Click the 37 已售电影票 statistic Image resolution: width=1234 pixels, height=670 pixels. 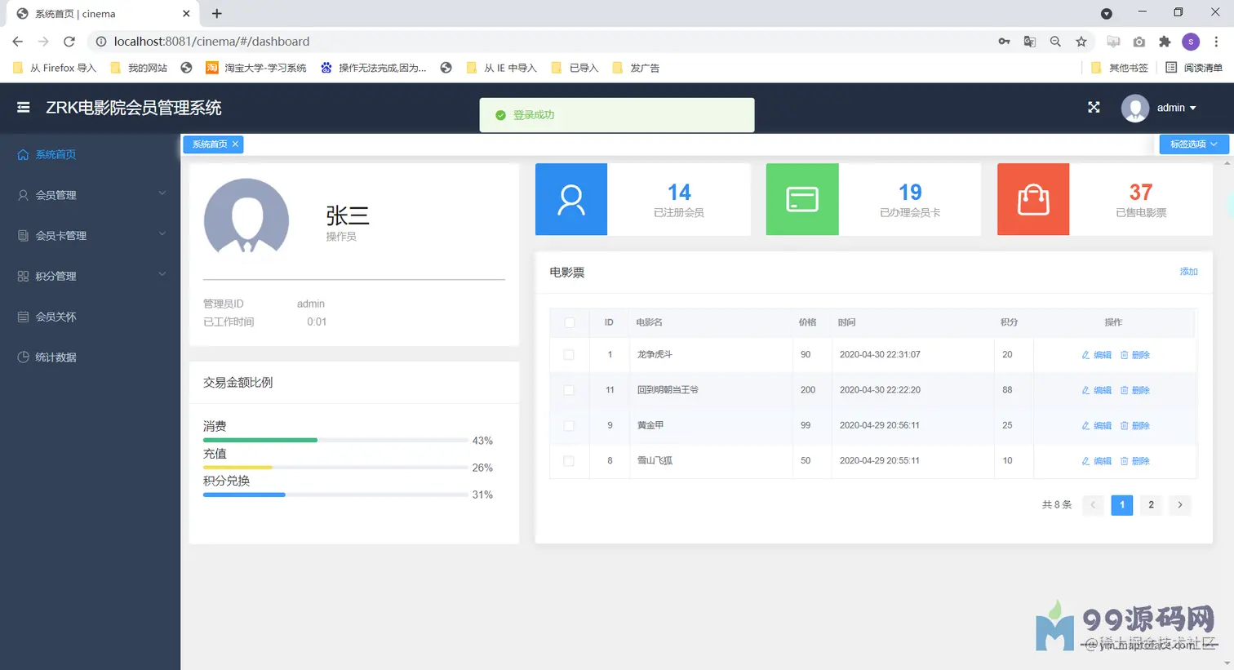[1141, 200]
